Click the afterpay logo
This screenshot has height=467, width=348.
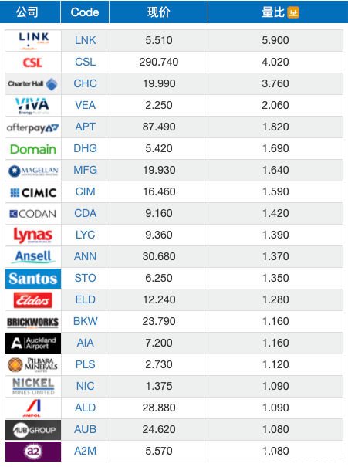click(x=32, y=128)
